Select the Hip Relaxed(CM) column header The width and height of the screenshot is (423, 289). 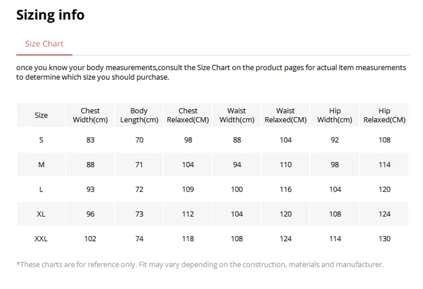coord(384,115)
